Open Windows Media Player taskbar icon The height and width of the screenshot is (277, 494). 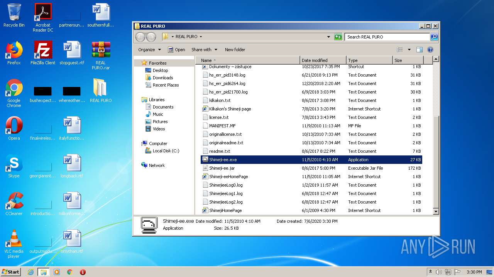(57, 272)
